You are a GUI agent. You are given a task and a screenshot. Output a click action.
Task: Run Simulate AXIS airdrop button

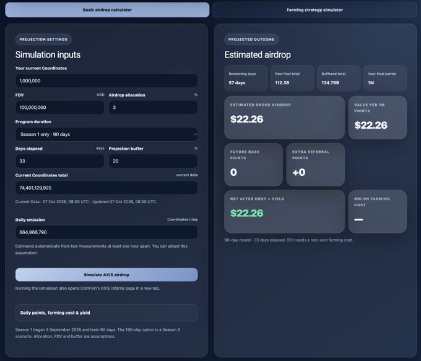pyautogui.click(x=106, y=275)
